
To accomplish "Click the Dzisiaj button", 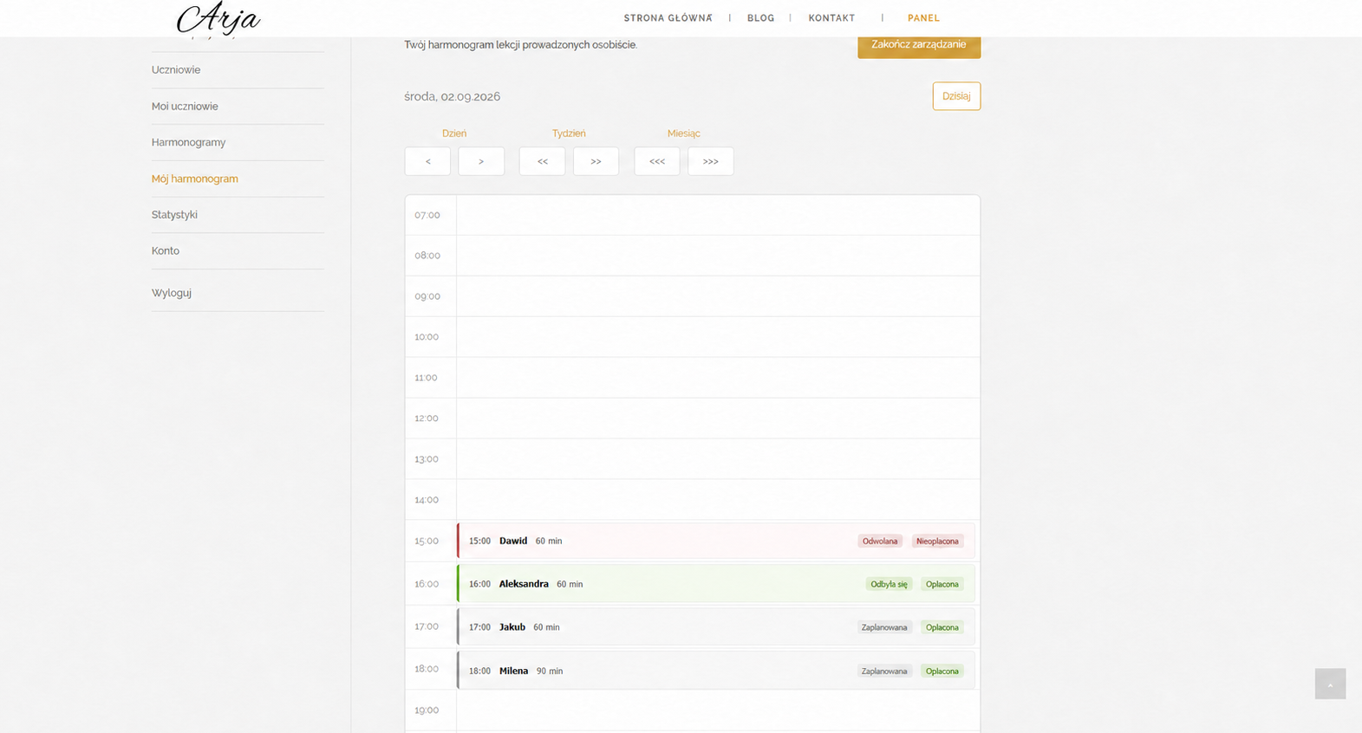I will pos(956,96).
